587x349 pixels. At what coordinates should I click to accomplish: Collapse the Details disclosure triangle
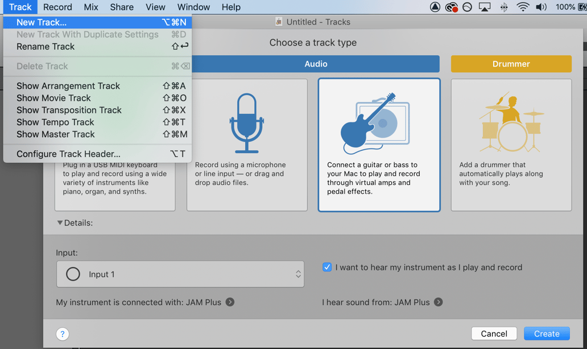click(x=60, y=223)
